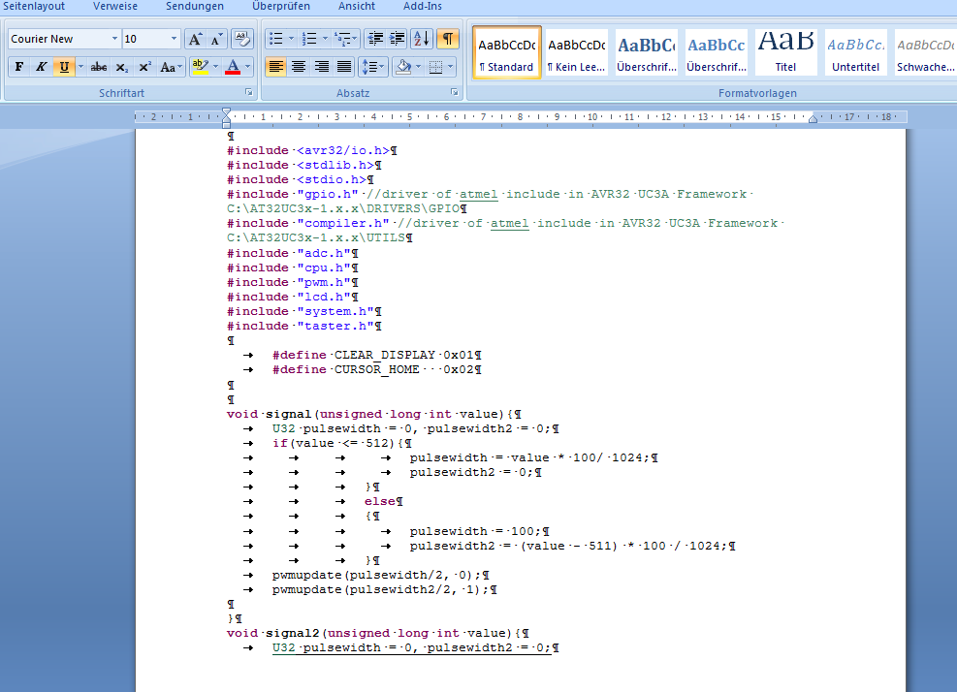Expand bullet list style arrow
This screenshot has height=692, width=957.
(x=291, y=39)
